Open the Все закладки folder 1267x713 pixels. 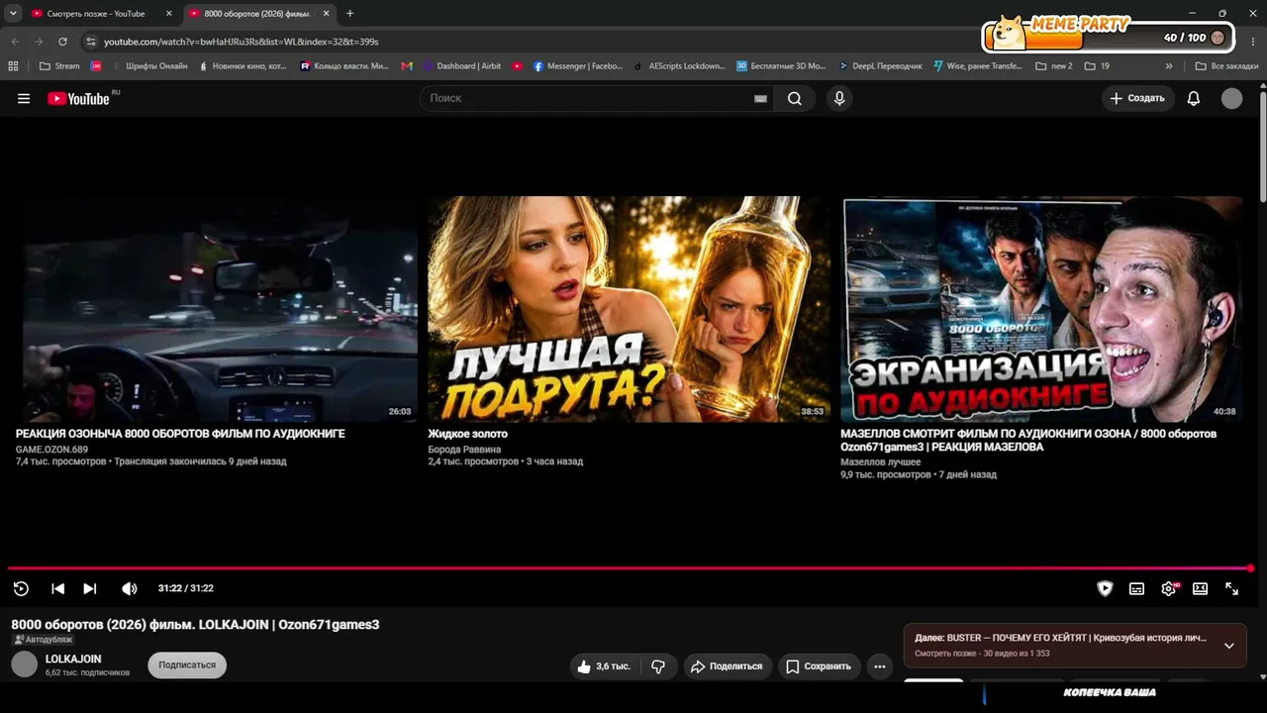pos(1226,66)
